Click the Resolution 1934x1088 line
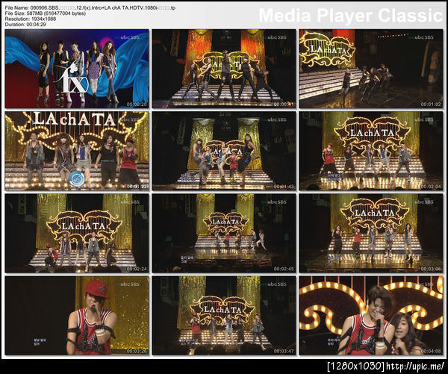Screen dimensions: 448x374 pos(31,19)
